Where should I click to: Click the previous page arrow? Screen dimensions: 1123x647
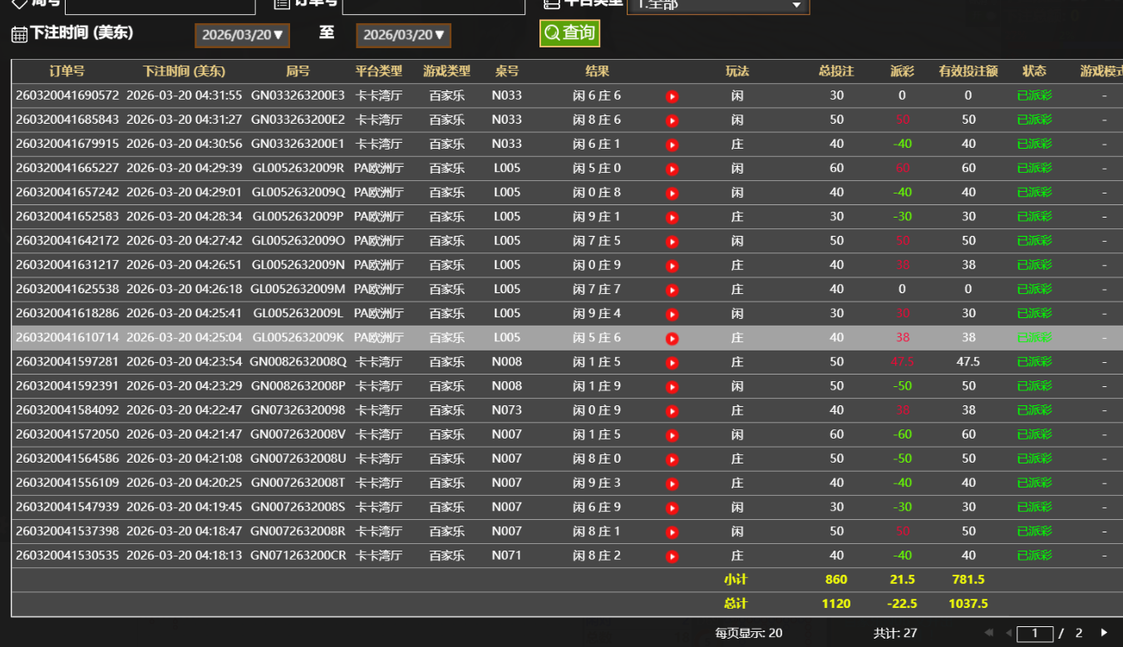(x=1008, y=633)
